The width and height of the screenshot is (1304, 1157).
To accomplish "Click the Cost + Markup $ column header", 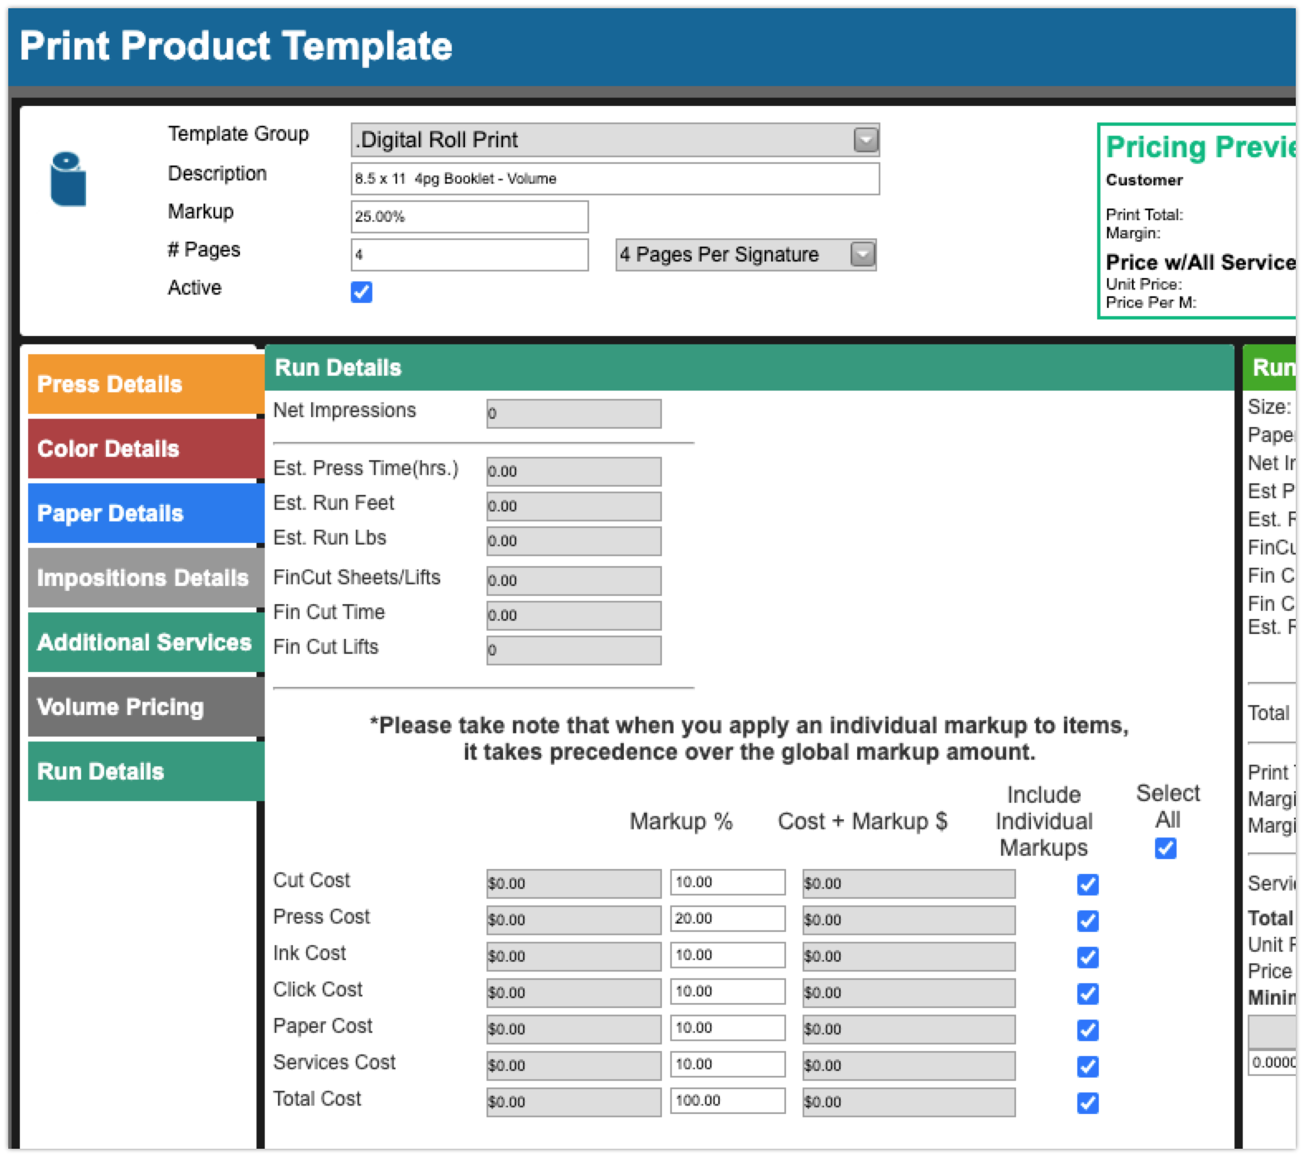I will [862, 821].
